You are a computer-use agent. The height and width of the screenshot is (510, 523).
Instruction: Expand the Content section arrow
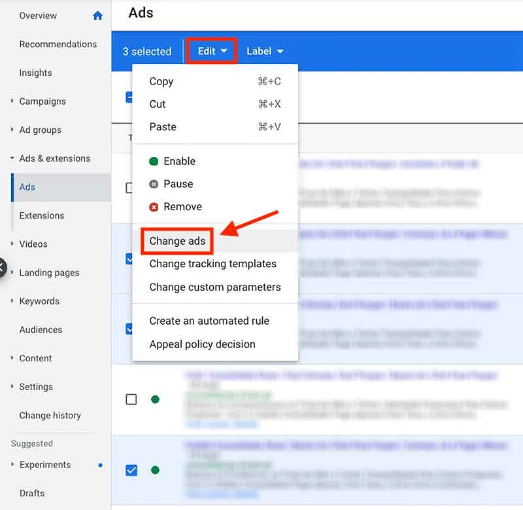coord(12,357)
